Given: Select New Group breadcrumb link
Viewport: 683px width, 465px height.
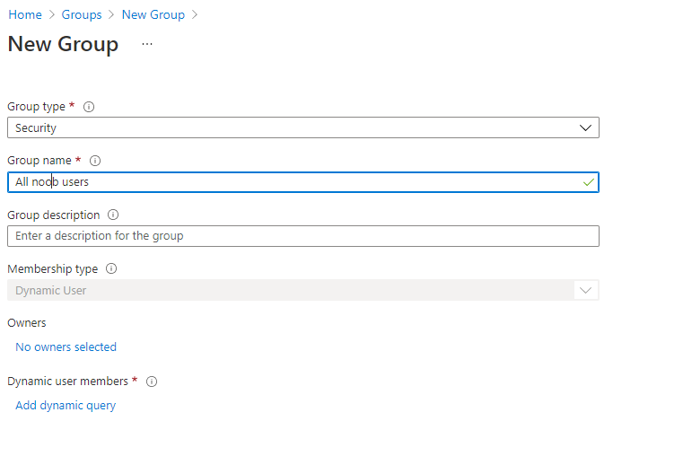Looking at the screenshot, I should (x=153, y=15).
